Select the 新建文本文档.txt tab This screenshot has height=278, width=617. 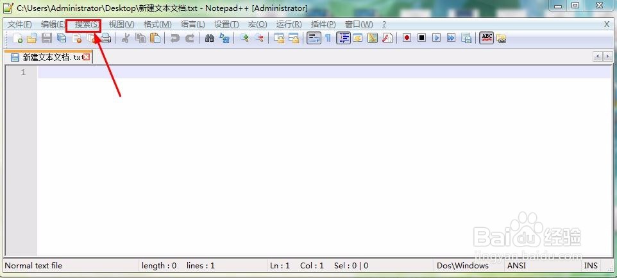click(x=48, y=57)
